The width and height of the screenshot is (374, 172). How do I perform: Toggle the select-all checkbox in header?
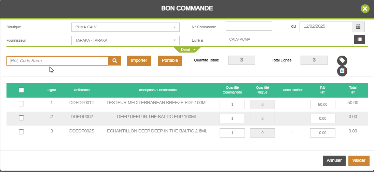point(22,90)
